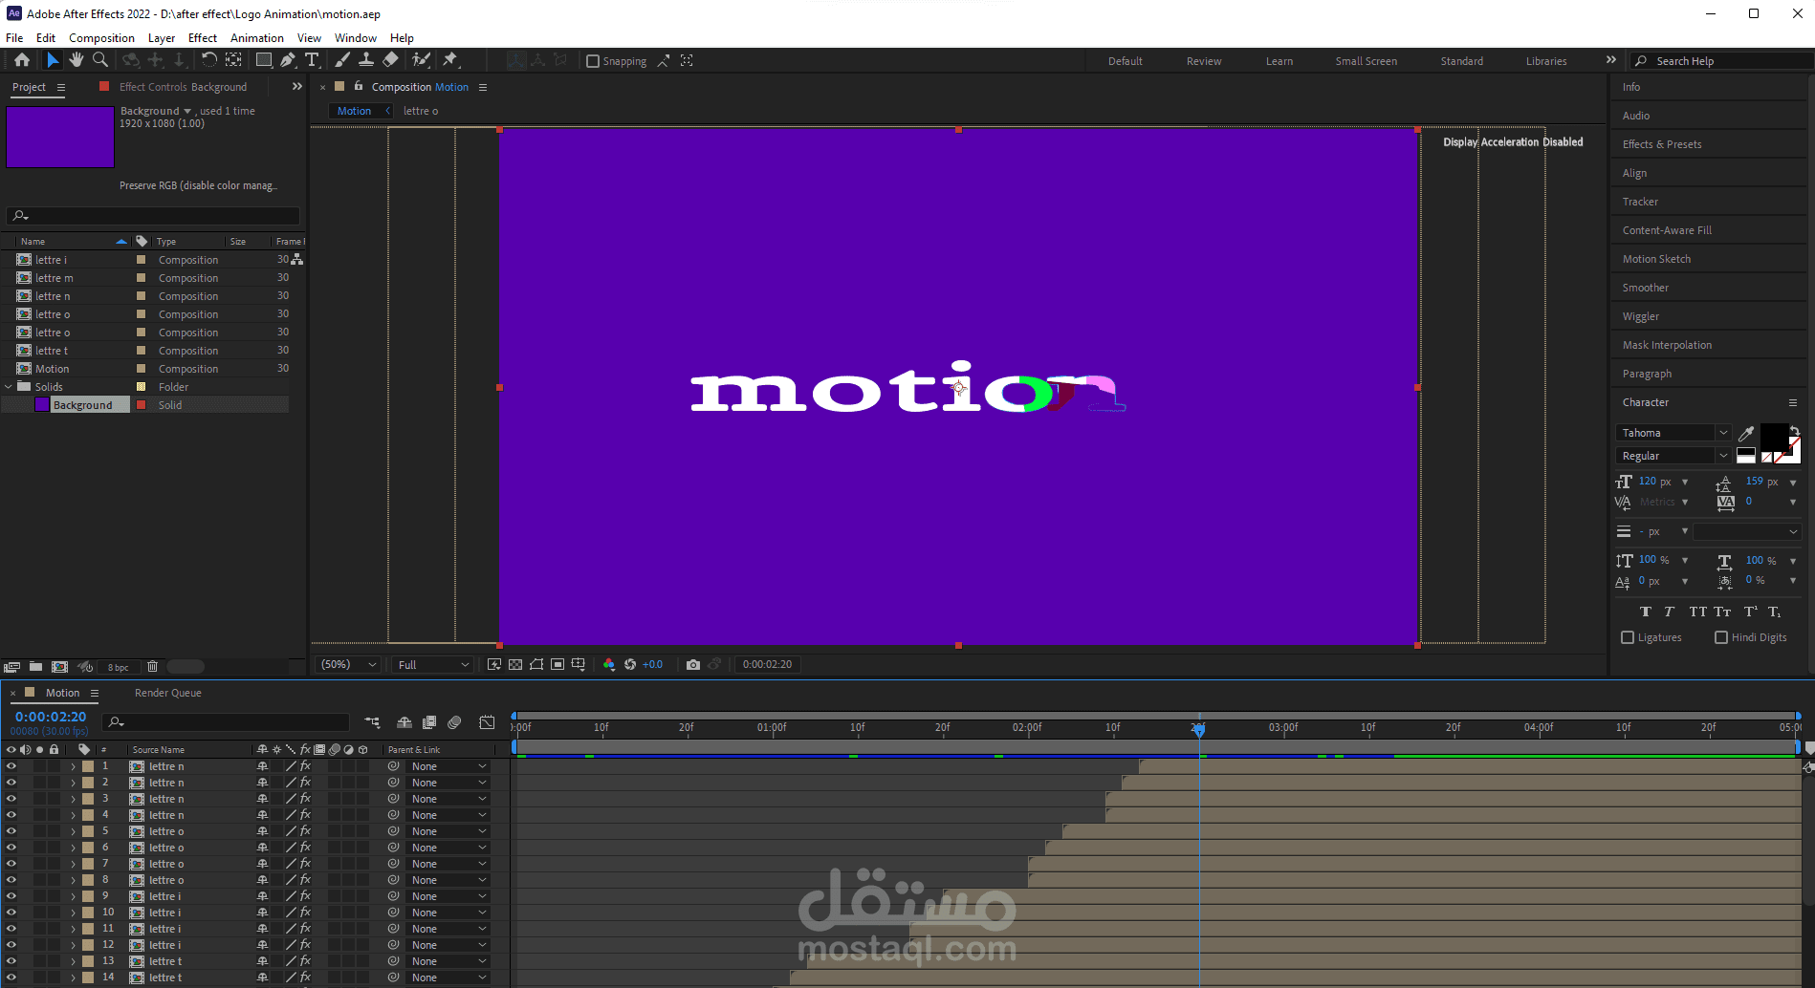Create a new composition from Project panel footer
This screenshot has width=1815, height=988.
tap(59, 667)
